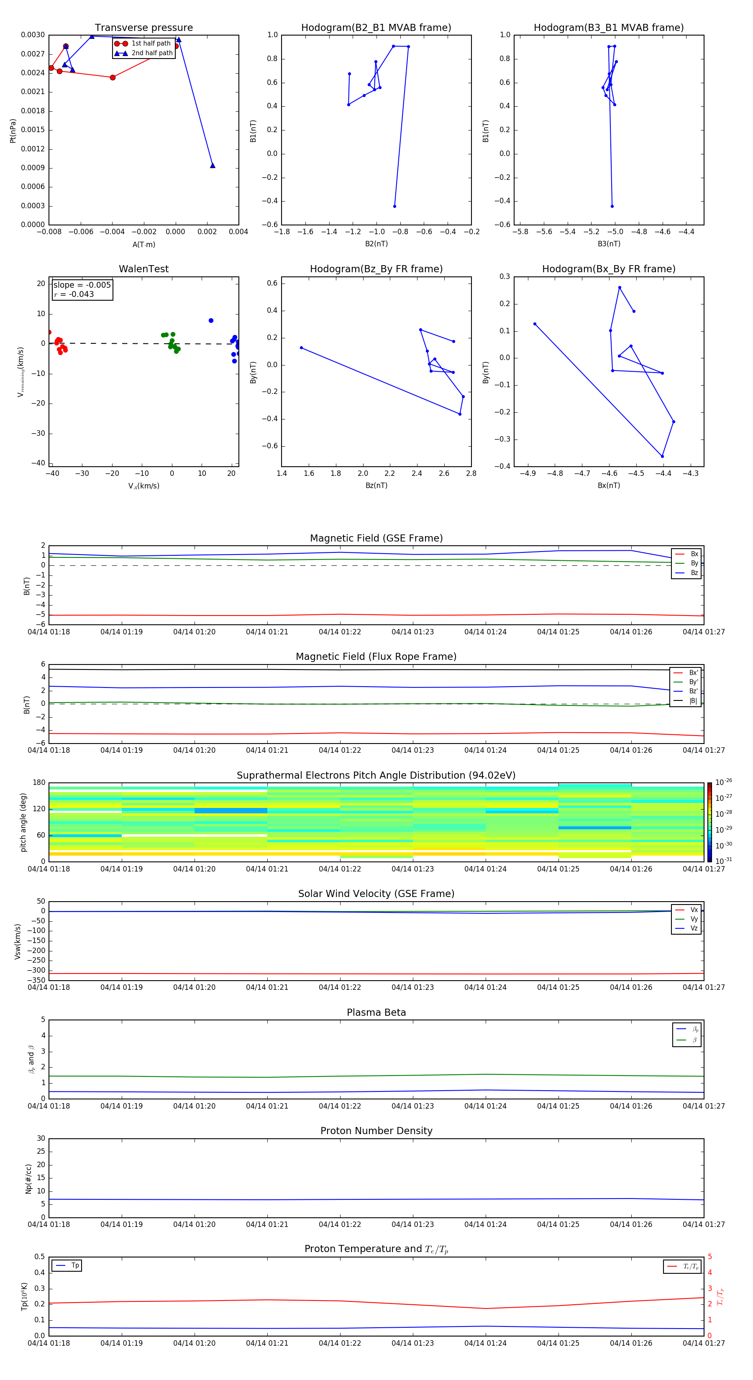Click the 'A(T·m)' x-axis label
The height and width of the screenshot is (1380, 753).
tap(143, 245)
